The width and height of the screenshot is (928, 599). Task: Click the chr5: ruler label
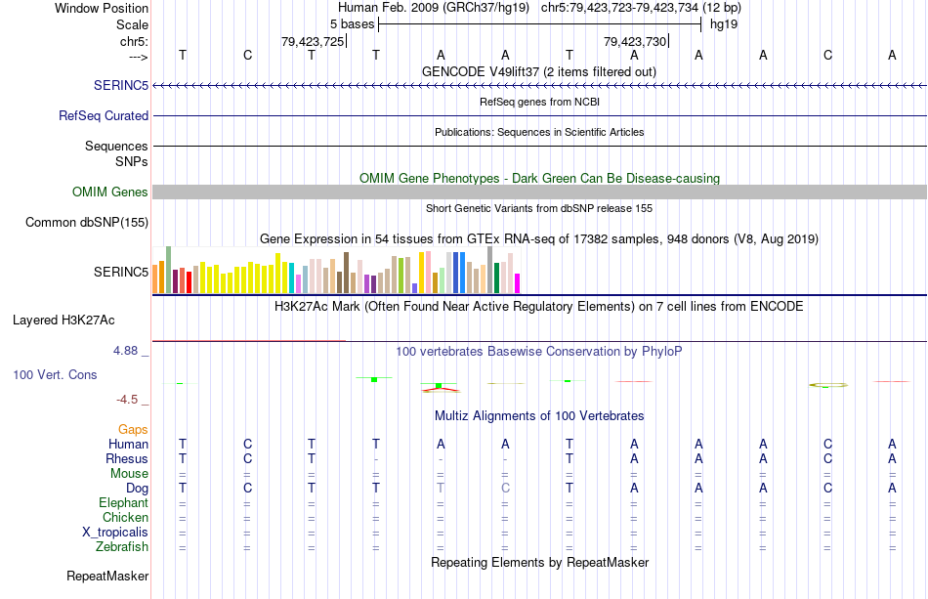click(134, 41)
